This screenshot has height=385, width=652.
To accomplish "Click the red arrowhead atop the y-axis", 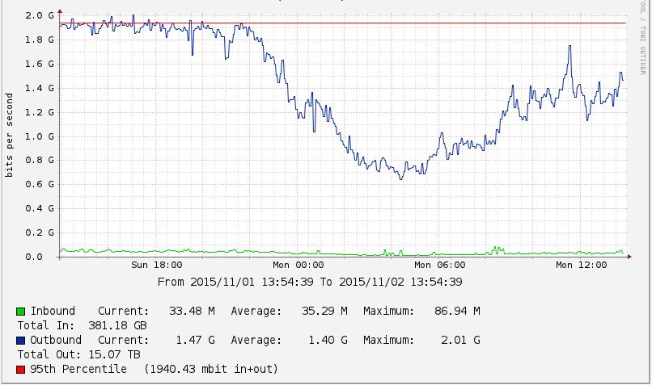I will tap(60, 10).
